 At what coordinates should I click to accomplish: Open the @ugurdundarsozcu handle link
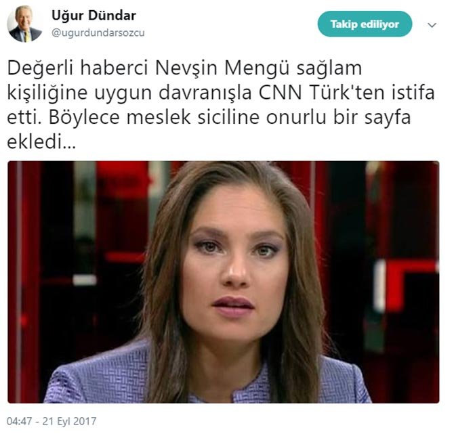click(x=98, y=33)
